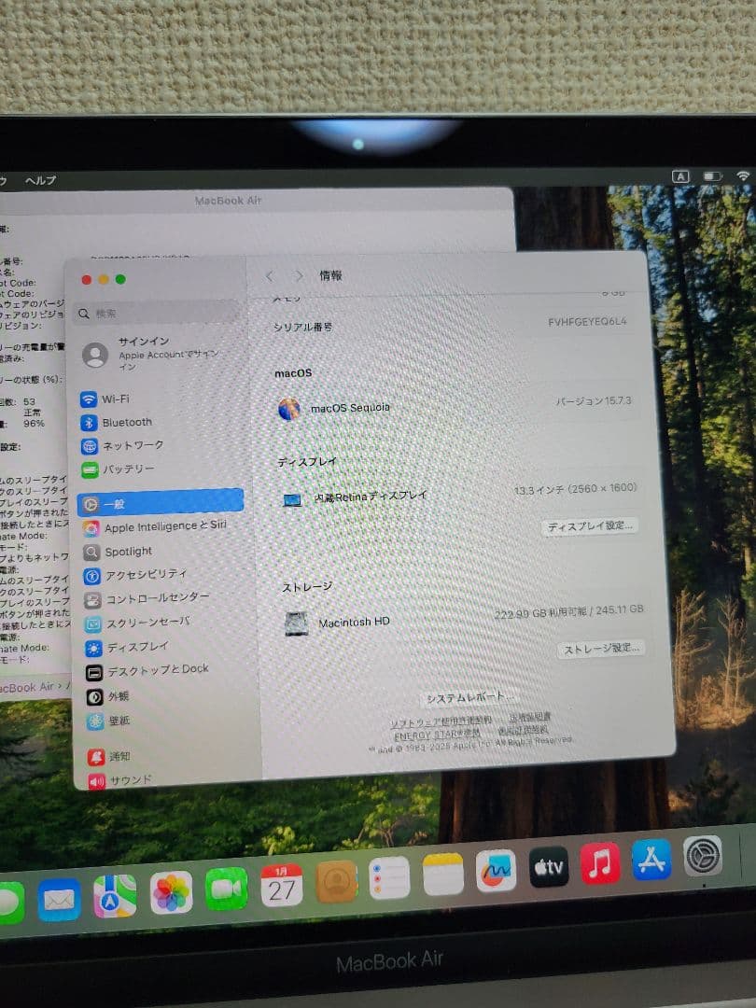Click the forward navigation chevron
Viewport: 756px width, 1008px height.
coord(299,275)
